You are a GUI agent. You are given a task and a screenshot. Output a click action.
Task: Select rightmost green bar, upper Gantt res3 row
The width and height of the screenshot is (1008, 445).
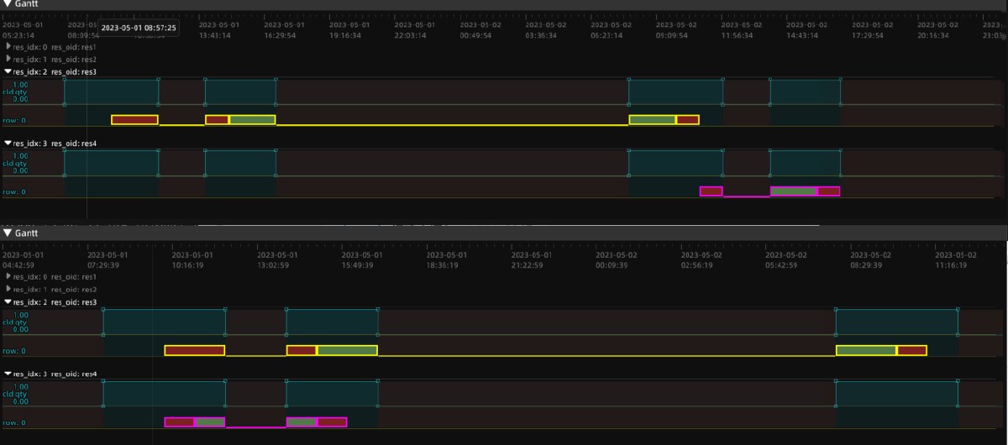[x=653, y=120]
